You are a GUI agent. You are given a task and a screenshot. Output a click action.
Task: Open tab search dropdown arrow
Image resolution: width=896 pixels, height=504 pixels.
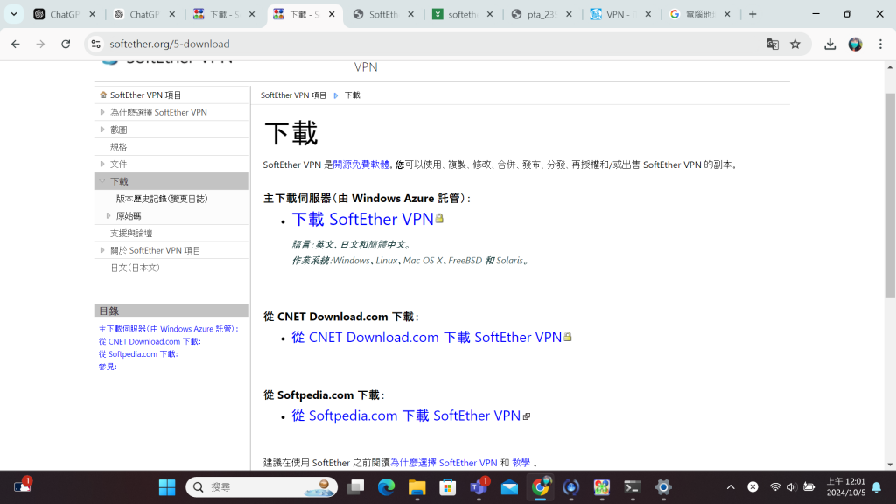(x=14, y=14)
